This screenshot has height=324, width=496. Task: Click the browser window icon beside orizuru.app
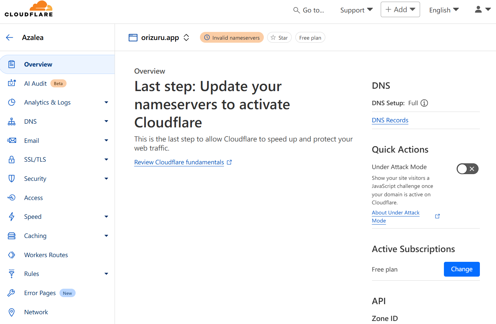point(133,38)
